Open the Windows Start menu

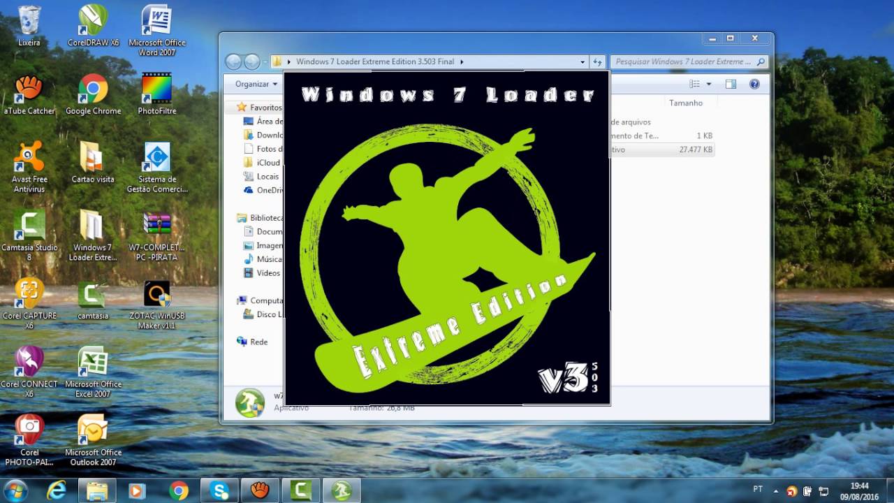tap(15, 490)
